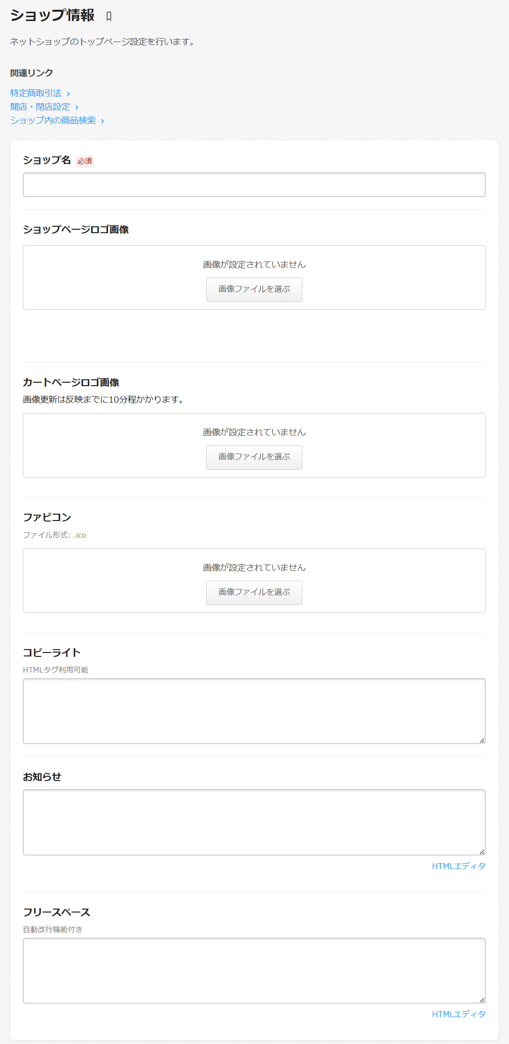The image size is (509, 1044).
Task: Go to the 開店・閉店設定 link
Action: click(x=40, y=107)
